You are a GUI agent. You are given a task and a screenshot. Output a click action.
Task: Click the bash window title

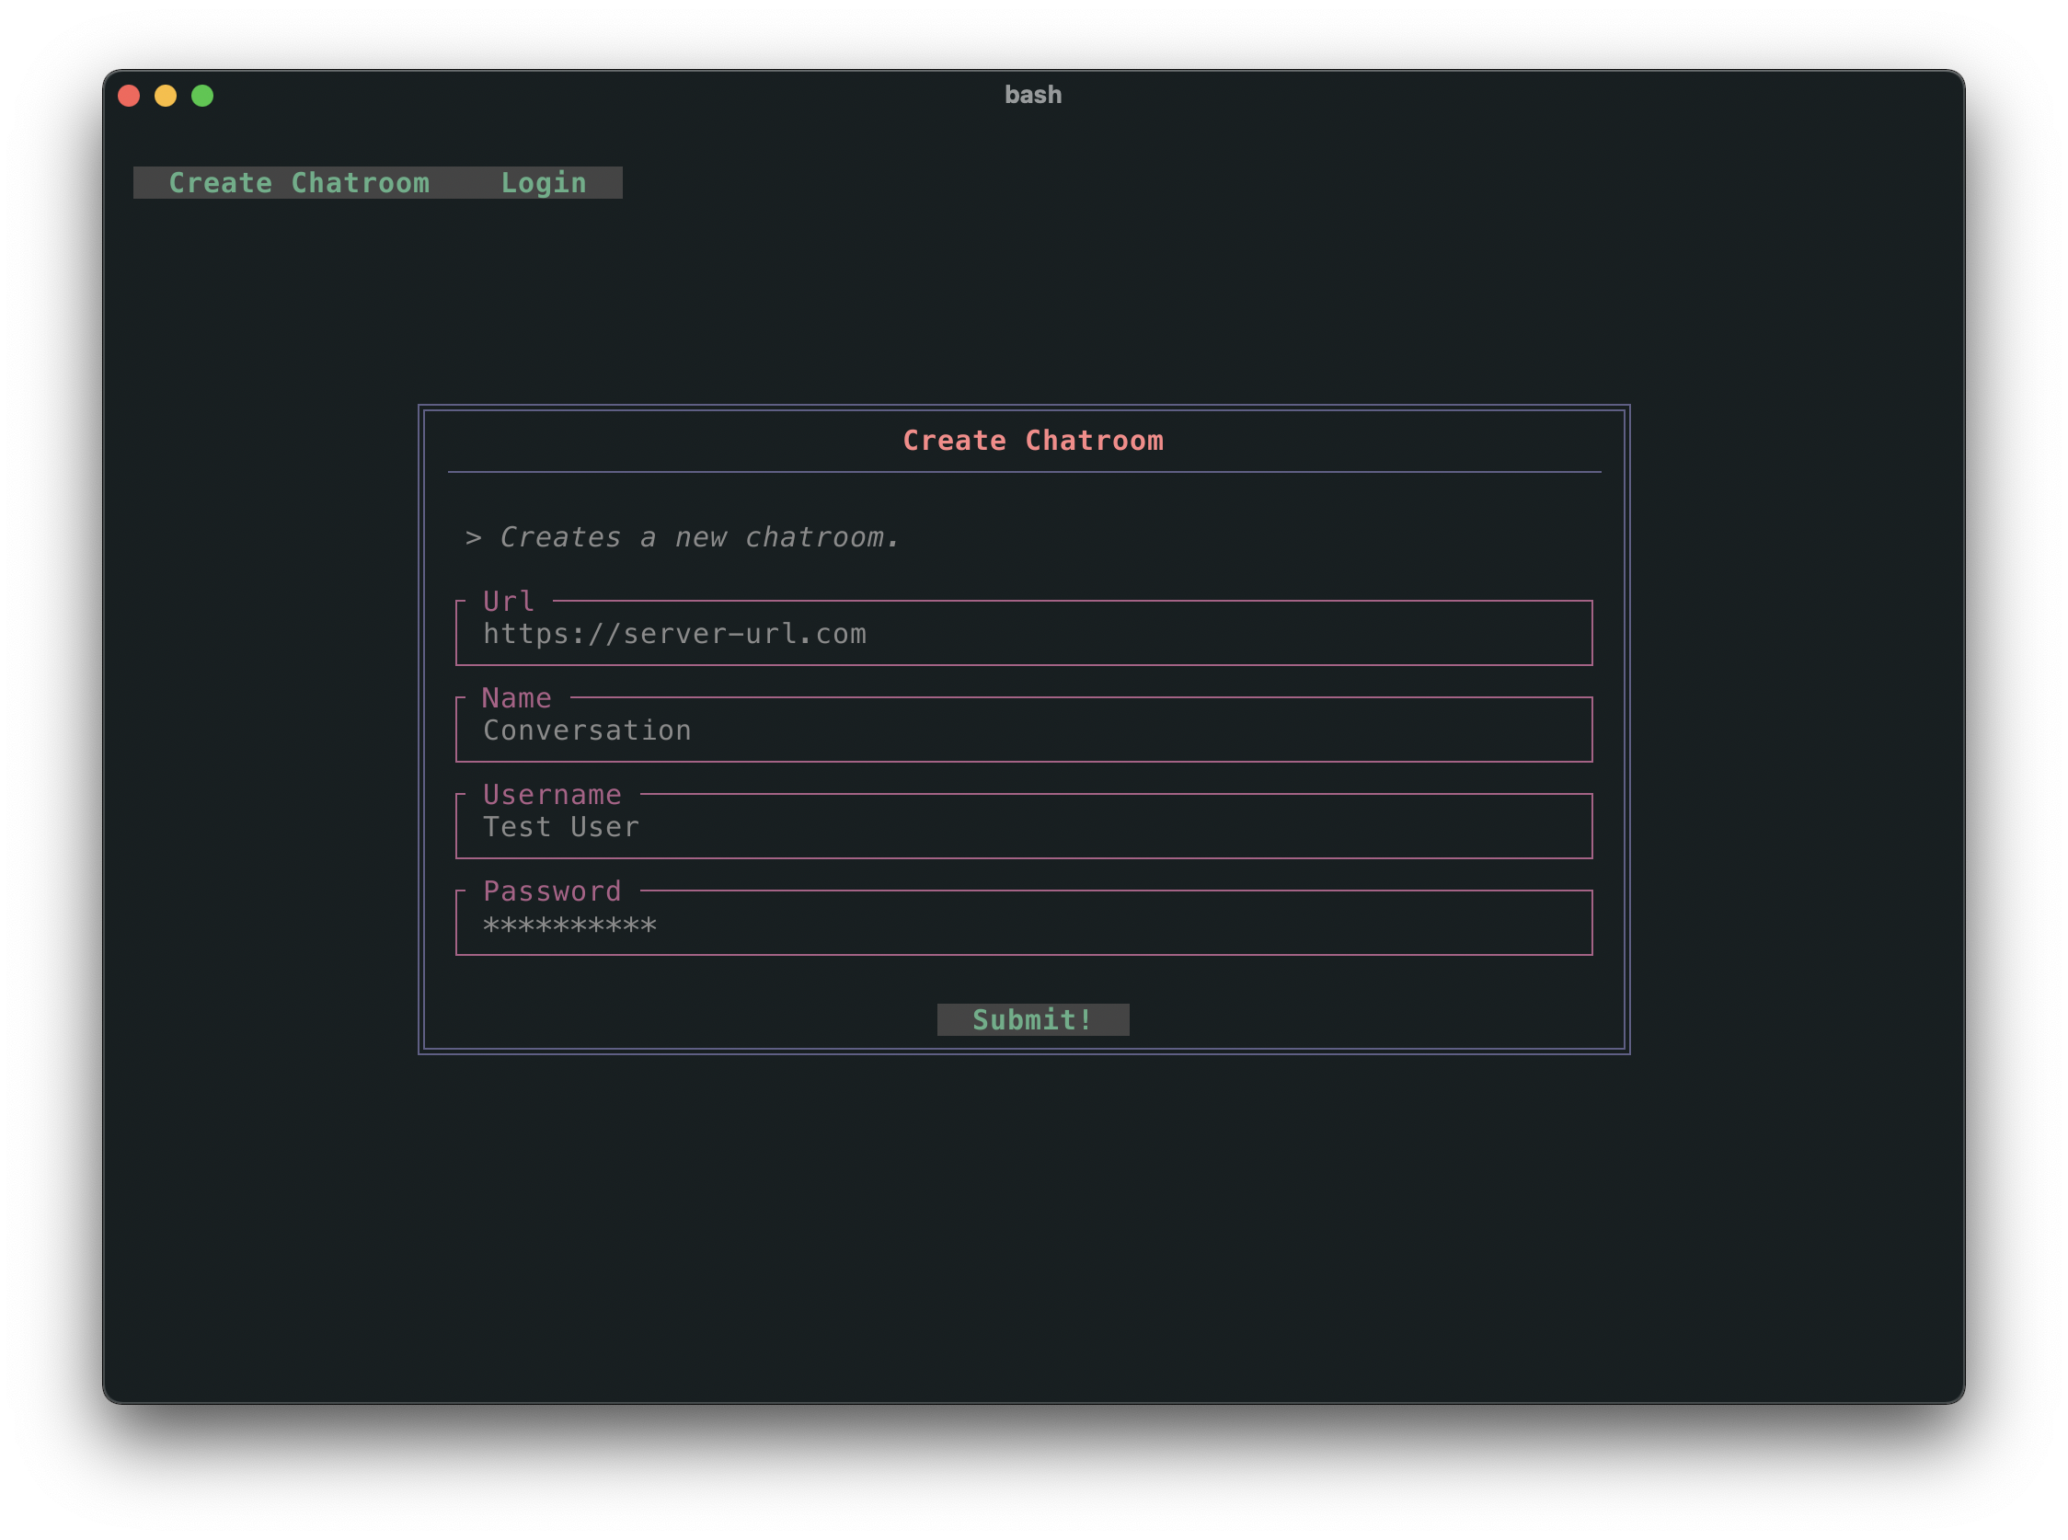click(1032, 95)
